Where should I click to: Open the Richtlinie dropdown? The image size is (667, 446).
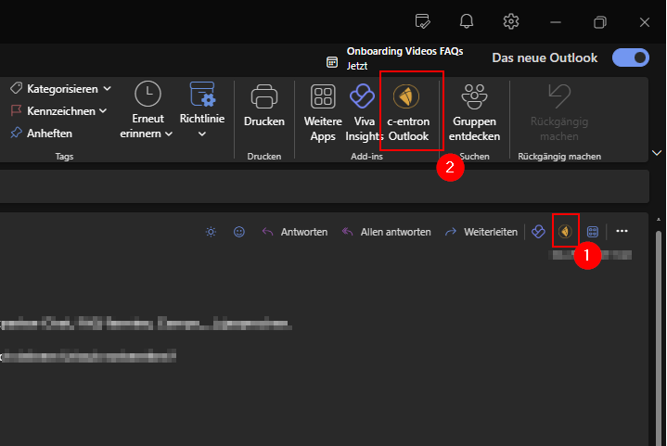pos(202,134)
